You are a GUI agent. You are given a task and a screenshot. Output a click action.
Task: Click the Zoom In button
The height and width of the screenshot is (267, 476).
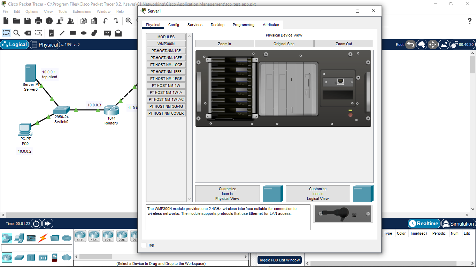pyautogui.click(x=224, y=44)
